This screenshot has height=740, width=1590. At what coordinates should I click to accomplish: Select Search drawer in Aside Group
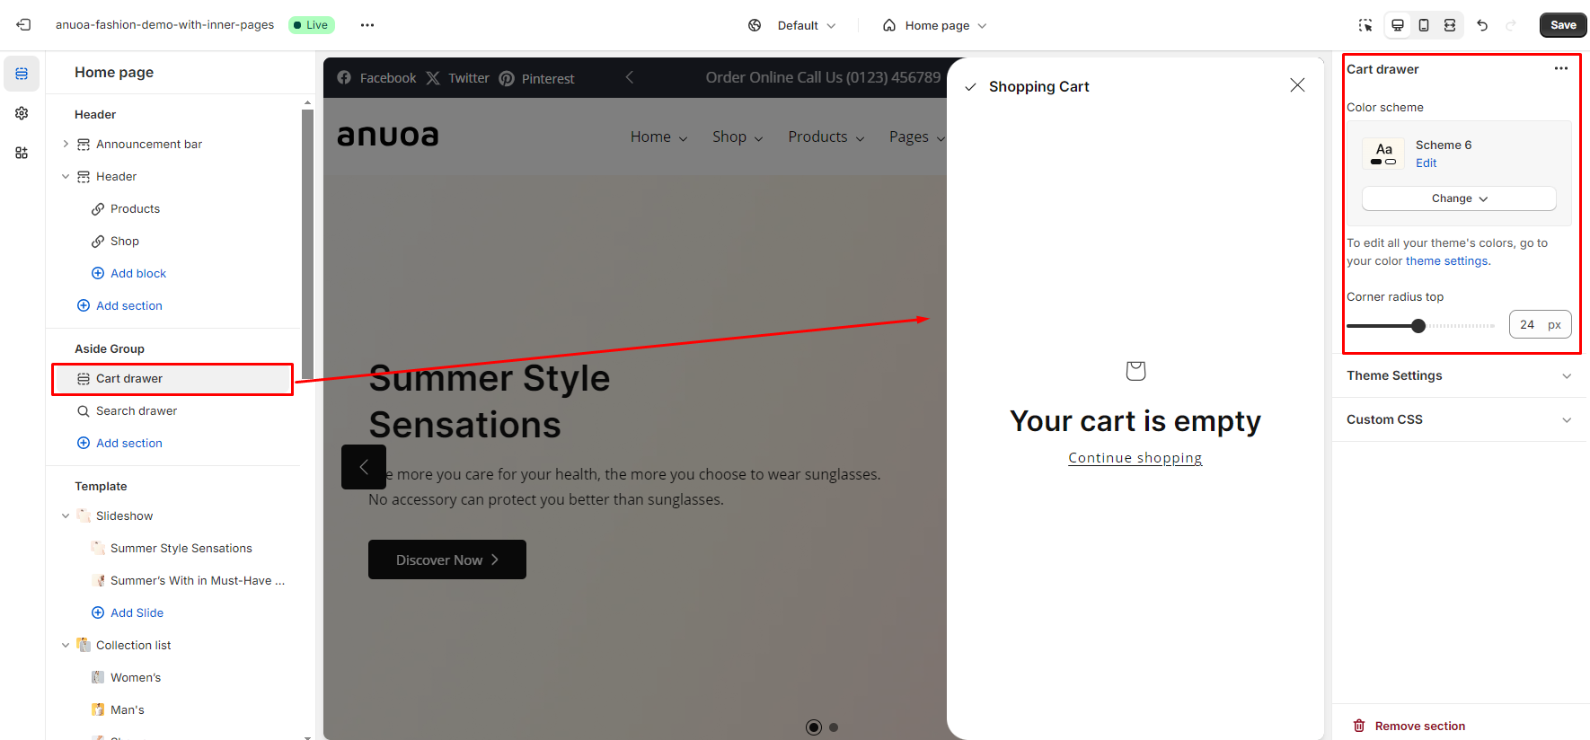137,410
